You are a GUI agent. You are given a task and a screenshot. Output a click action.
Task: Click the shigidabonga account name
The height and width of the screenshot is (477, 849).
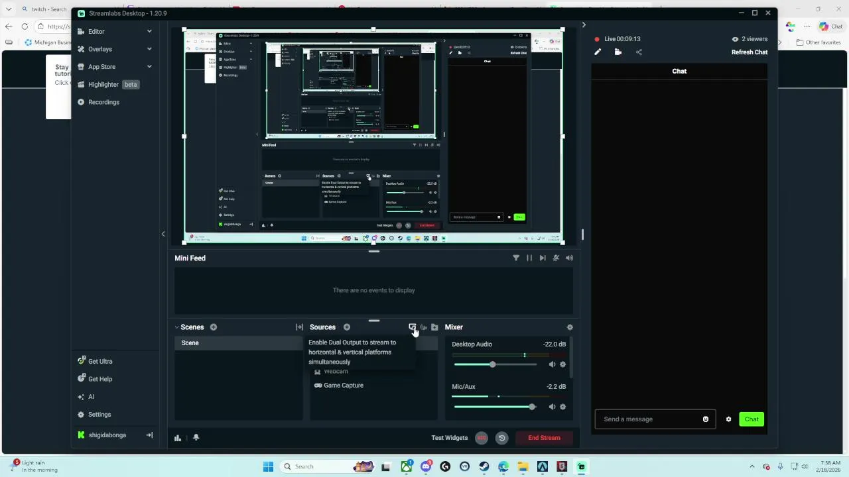point(107,435)
